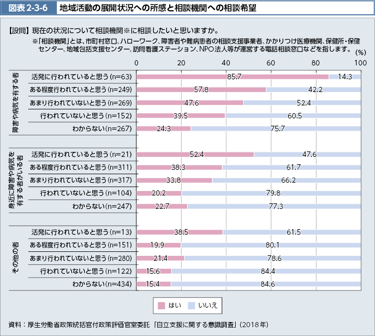This screenshot has width=375, height=336.
Task: Click the vertical group label その他の者
Action: coord(16,258)
